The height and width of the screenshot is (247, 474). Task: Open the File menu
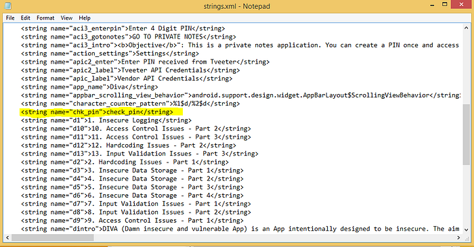point(10,18)
